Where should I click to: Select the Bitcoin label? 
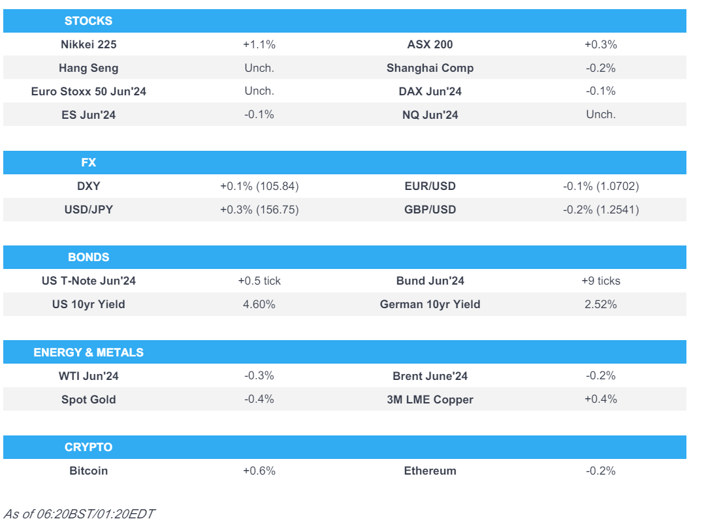pos(88,471)
